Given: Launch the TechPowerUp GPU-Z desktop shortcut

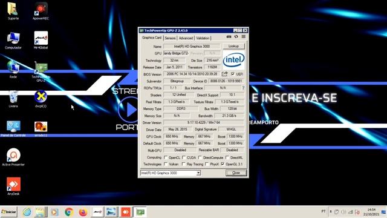Looking at the screenshot, I should click(x=41, y=71).
